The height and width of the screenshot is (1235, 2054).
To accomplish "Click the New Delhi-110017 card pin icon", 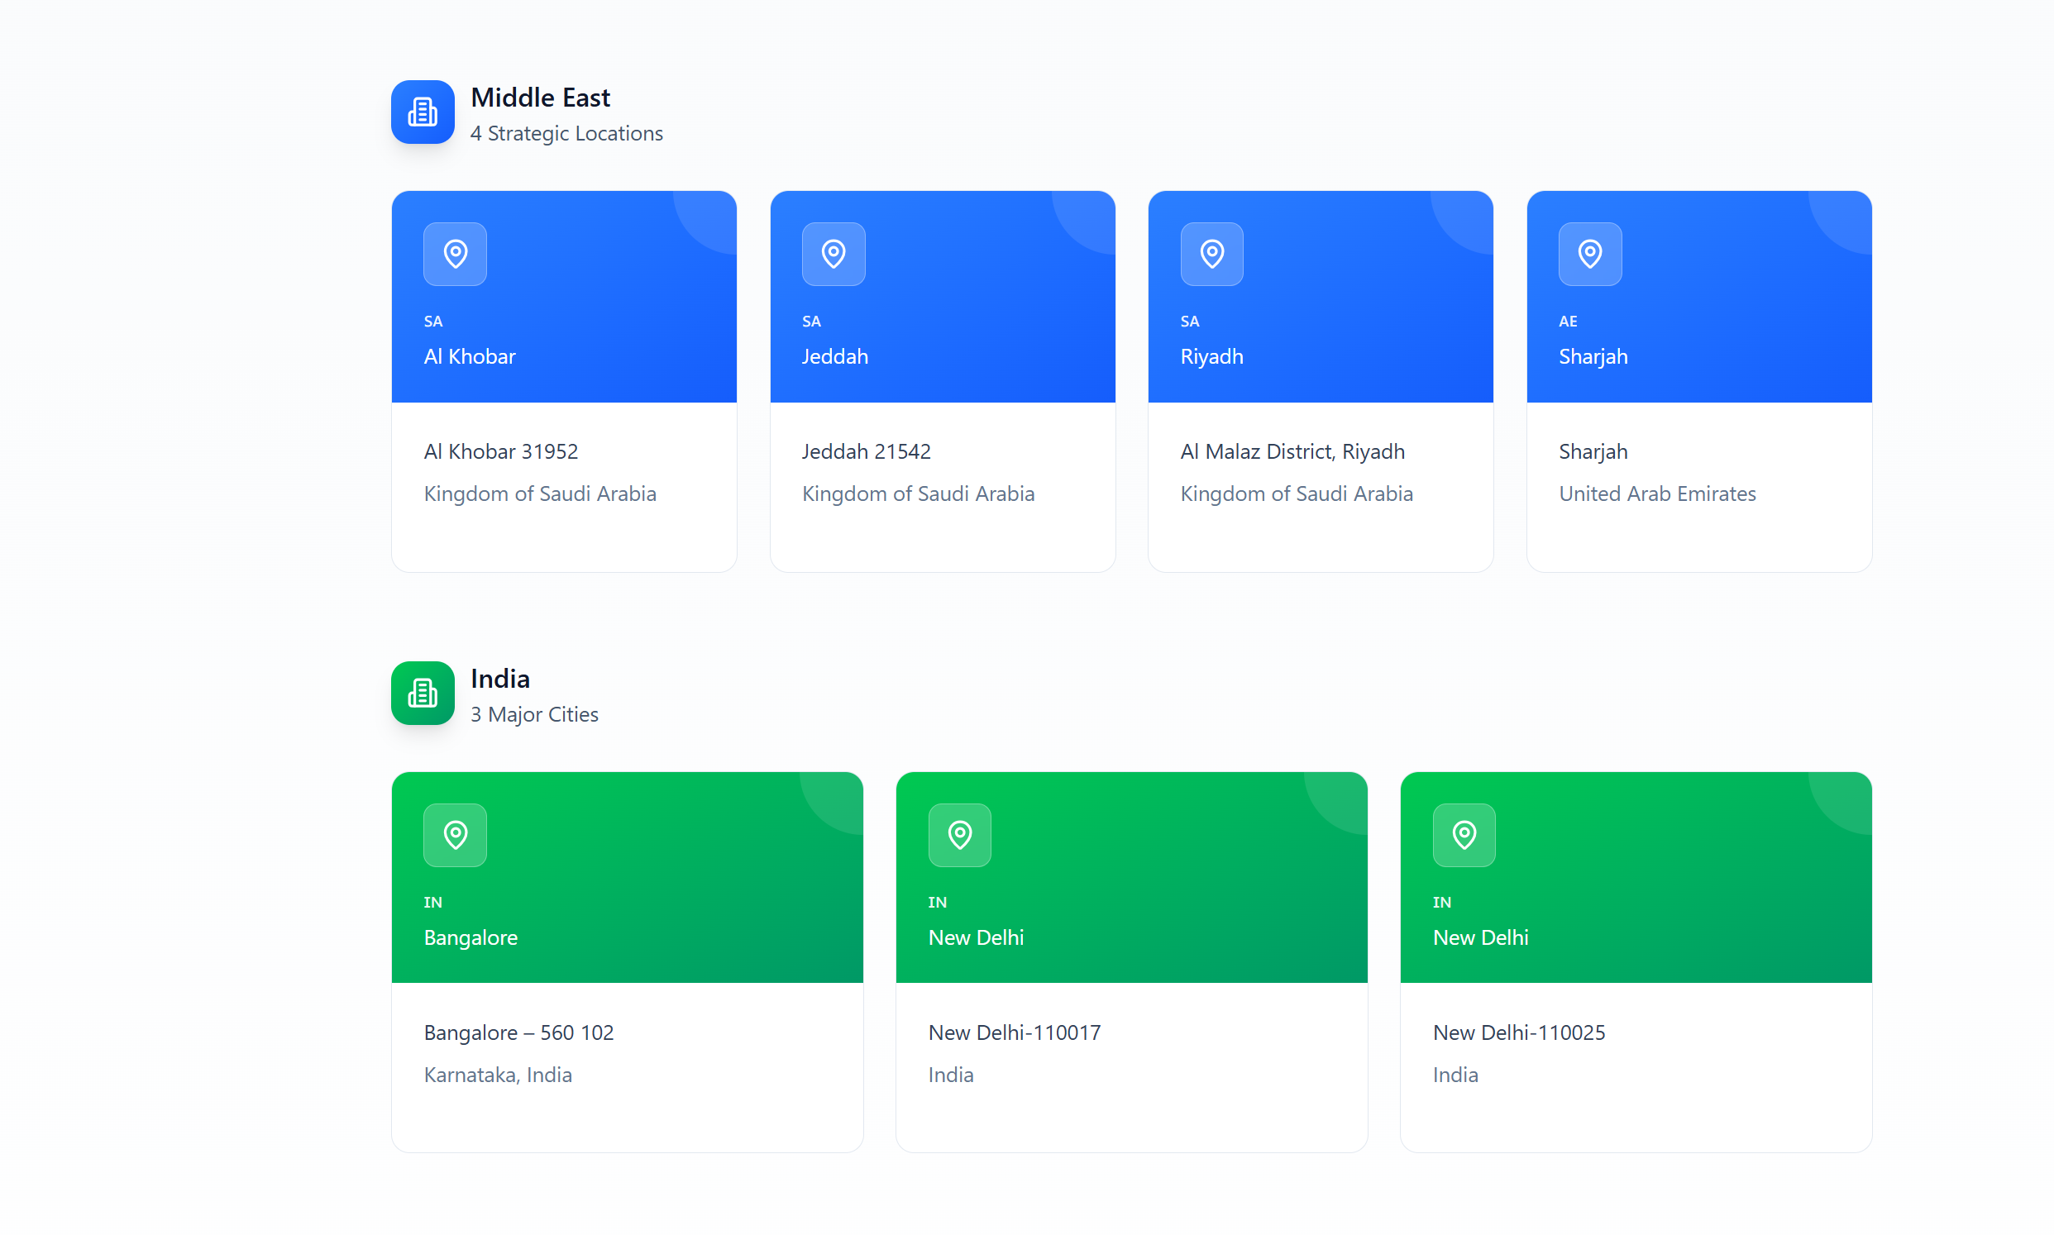I will pos(959,834).
